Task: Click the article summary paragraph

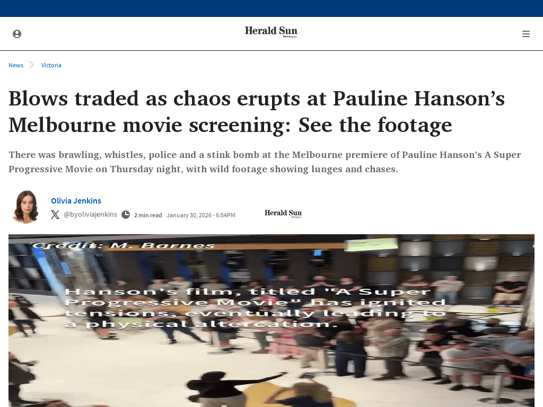Action: click(265, 162)
